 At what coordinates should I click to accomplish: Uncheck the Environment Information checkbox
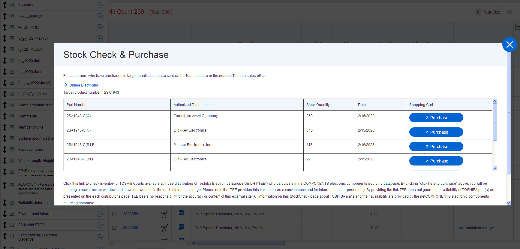[12, 214]
